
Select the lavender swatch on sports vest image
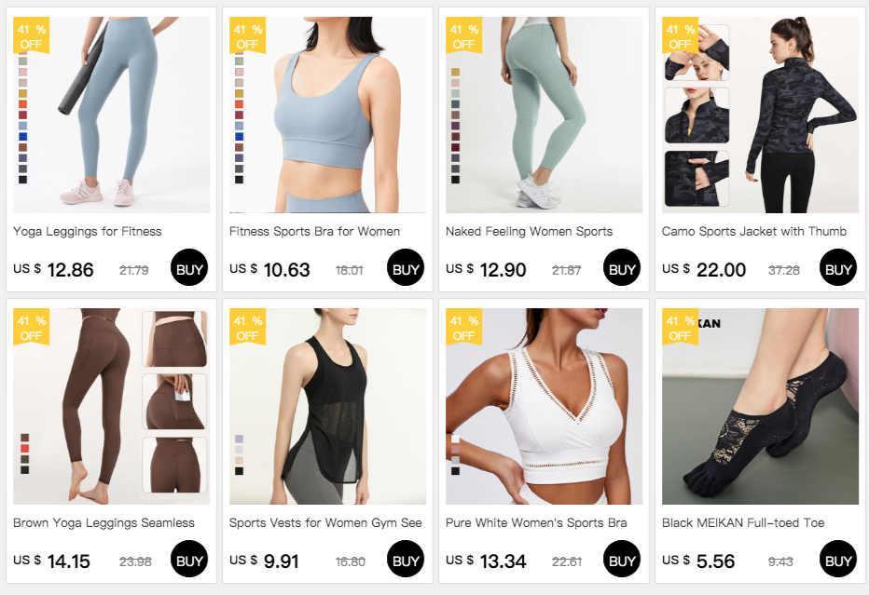(x=239, y=439)
